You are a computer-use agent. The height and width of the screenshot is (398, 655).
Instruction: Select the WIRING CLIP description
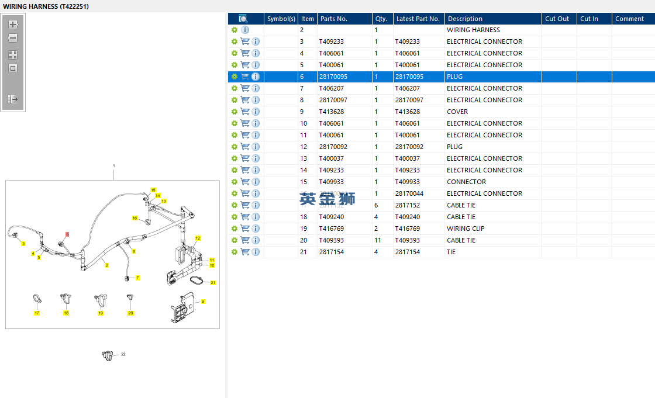(x=466, y=229)
